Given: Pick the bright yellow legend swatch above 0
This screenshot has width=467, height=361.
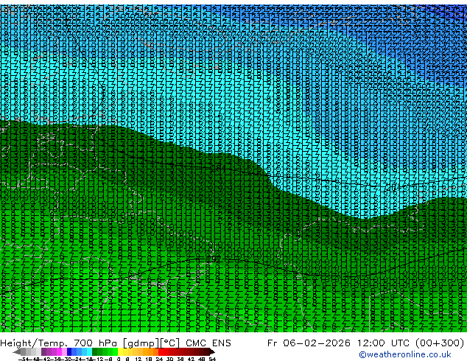Looking at the screenshot, I should [x=120, y=351].
